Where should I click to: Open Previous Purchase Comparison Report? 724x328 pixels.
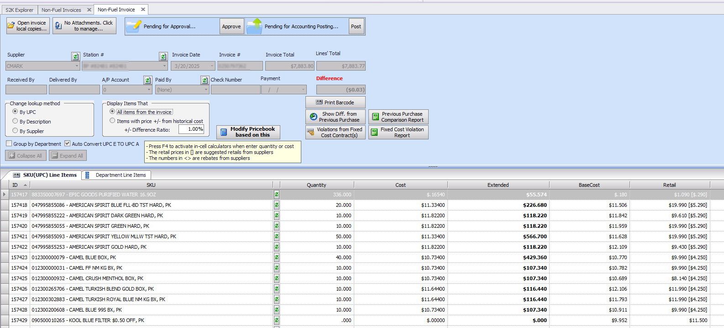coord(399,117)
